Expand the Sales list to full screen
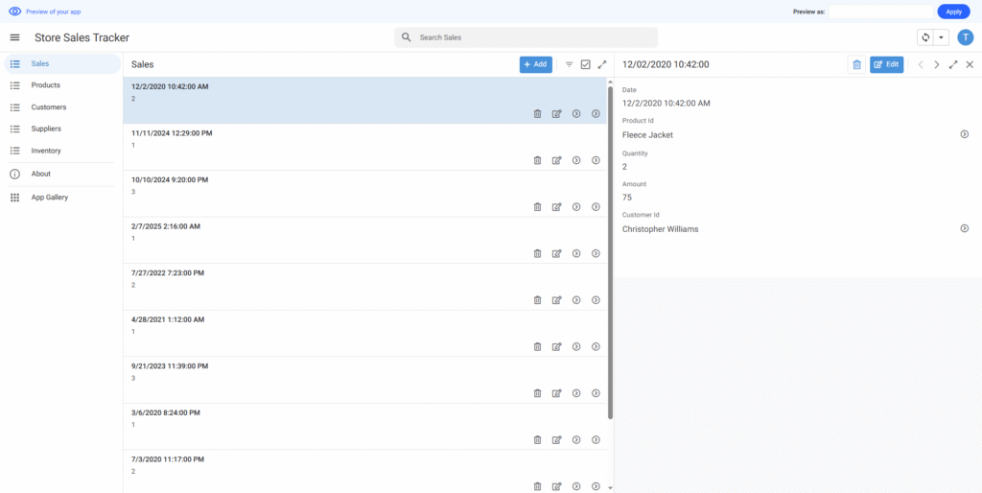The height and width of the screenshot is (493, 982). tap(602, 64)
